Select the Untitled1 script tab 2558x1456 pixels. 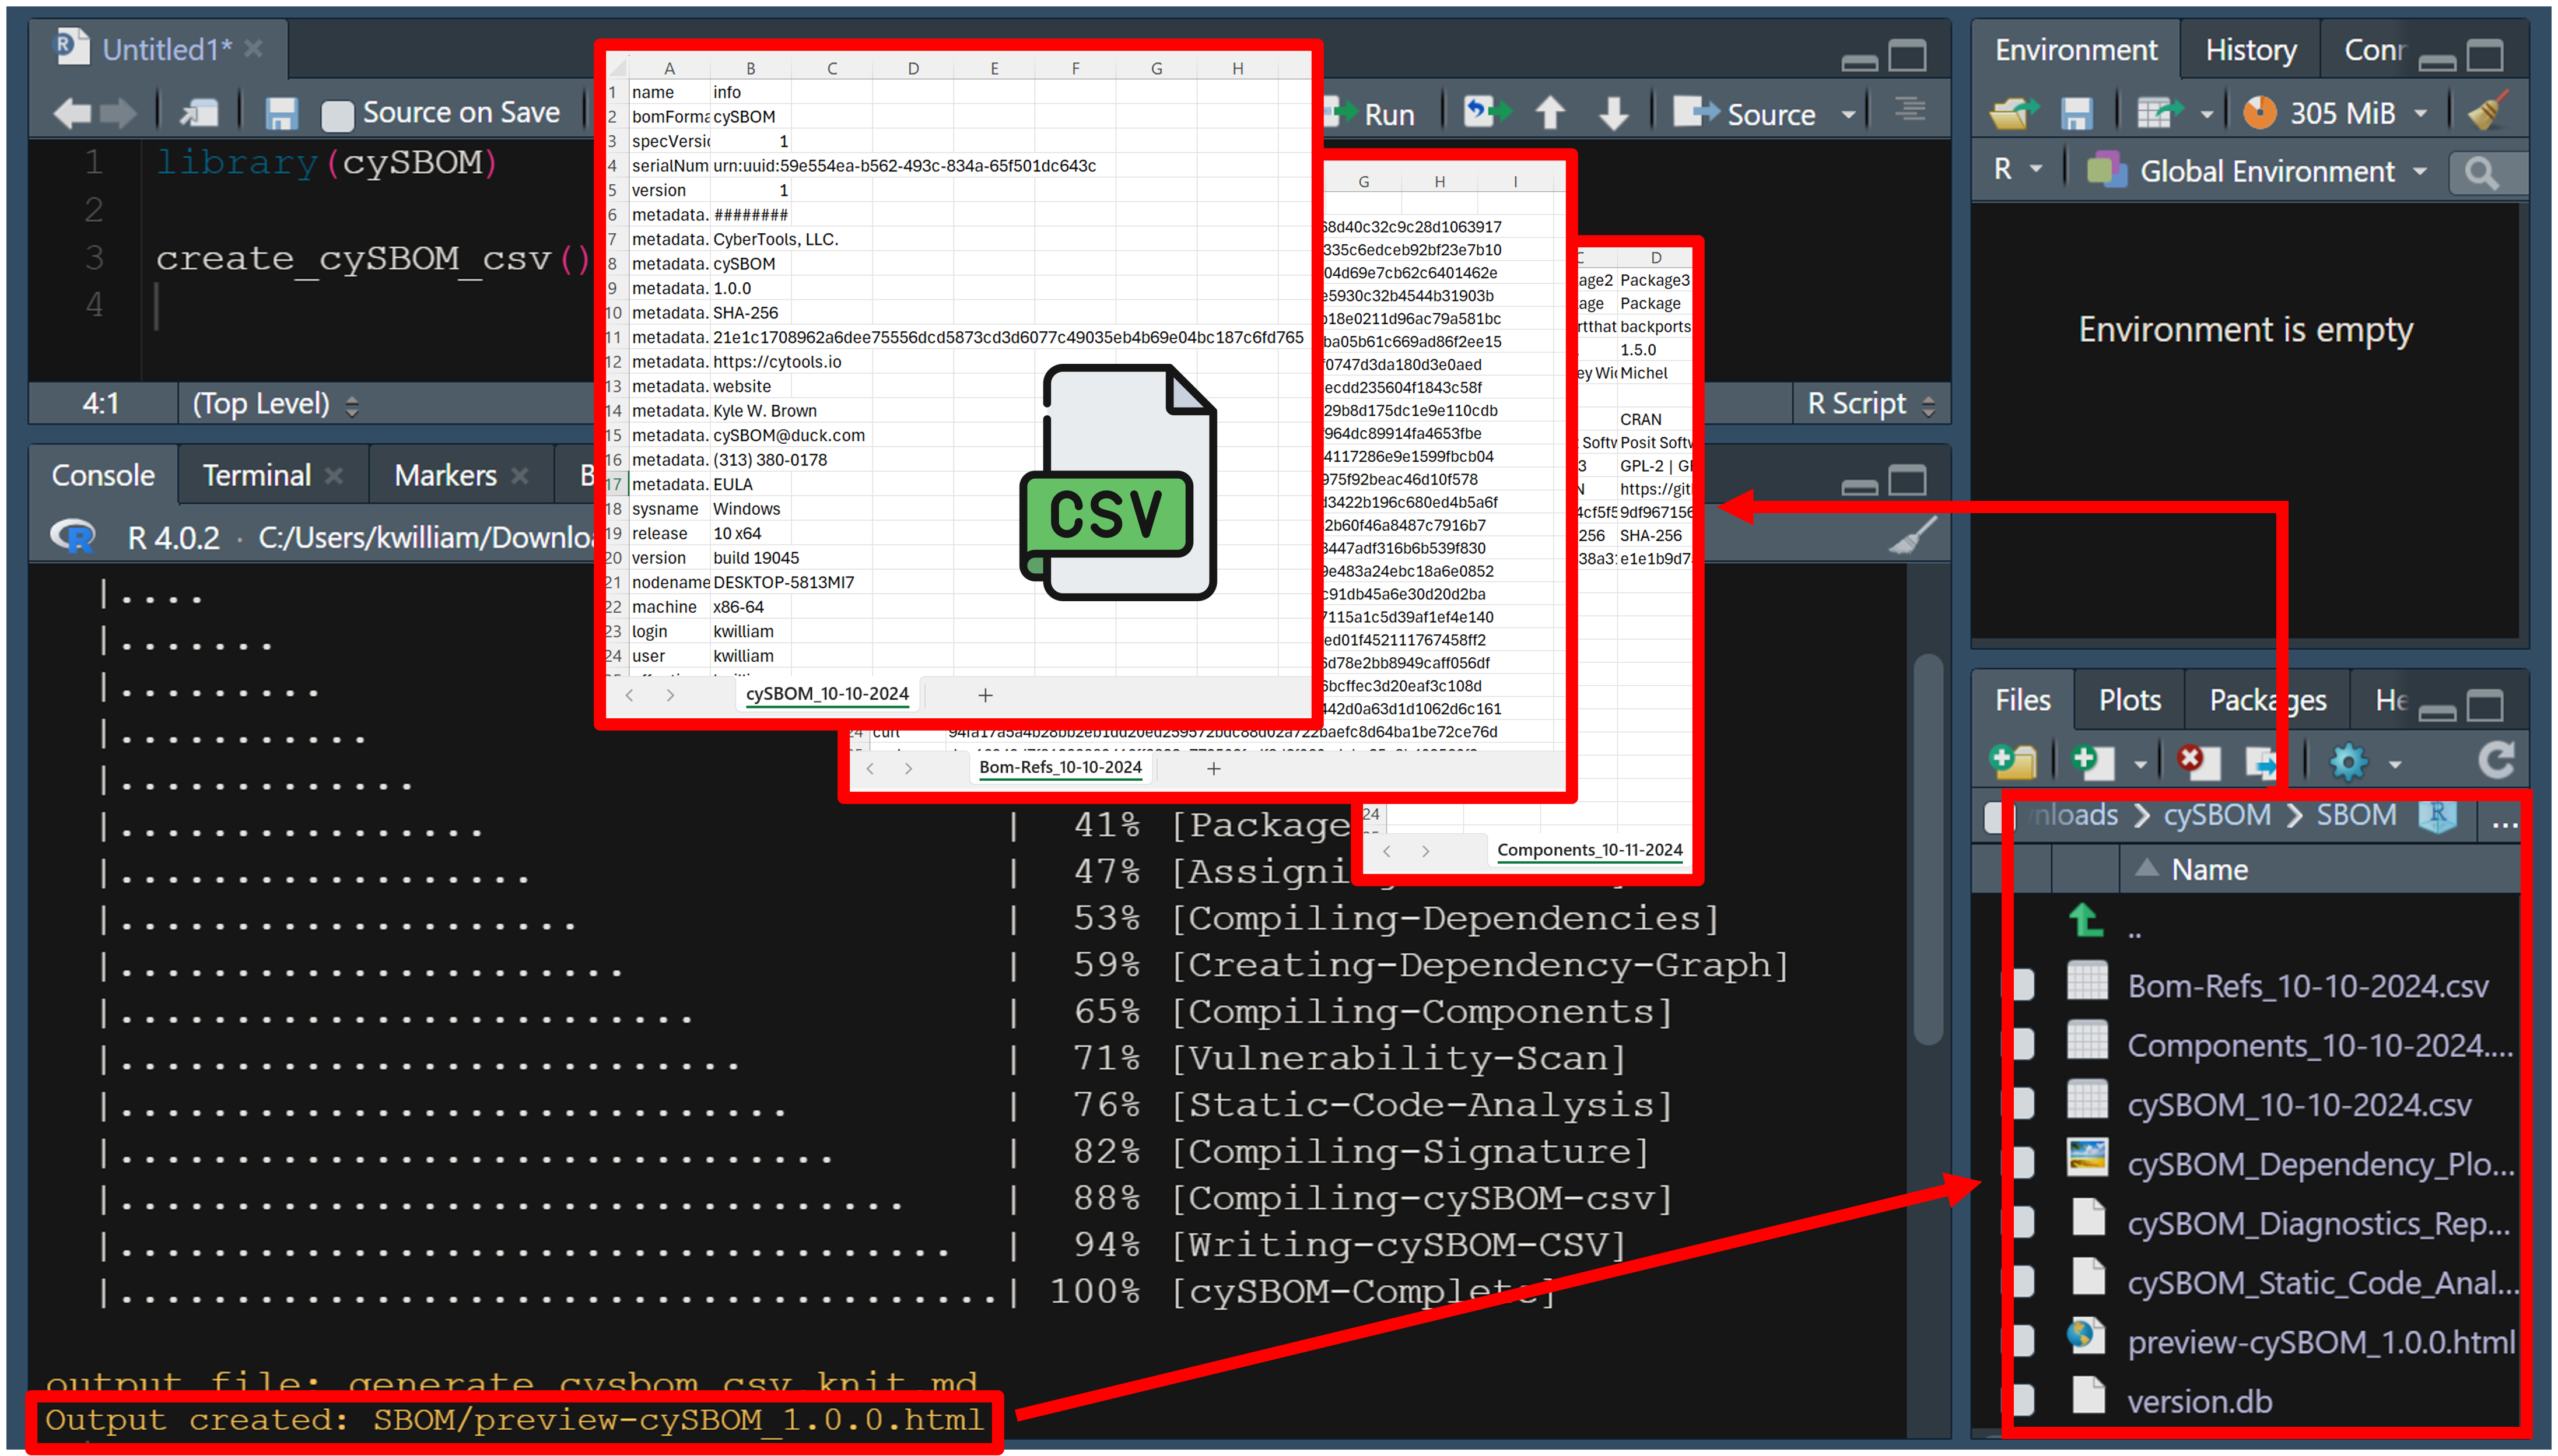[x=159, y=48]
